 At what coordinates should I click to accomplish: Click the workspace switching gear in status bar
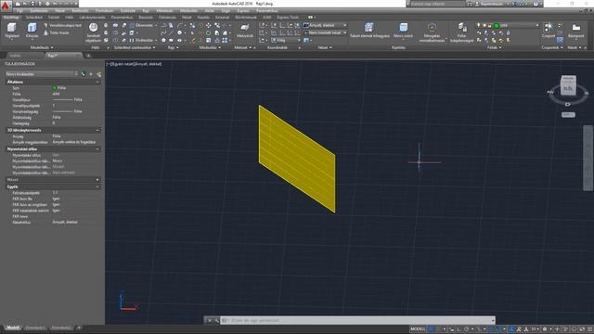coord(545,329)
